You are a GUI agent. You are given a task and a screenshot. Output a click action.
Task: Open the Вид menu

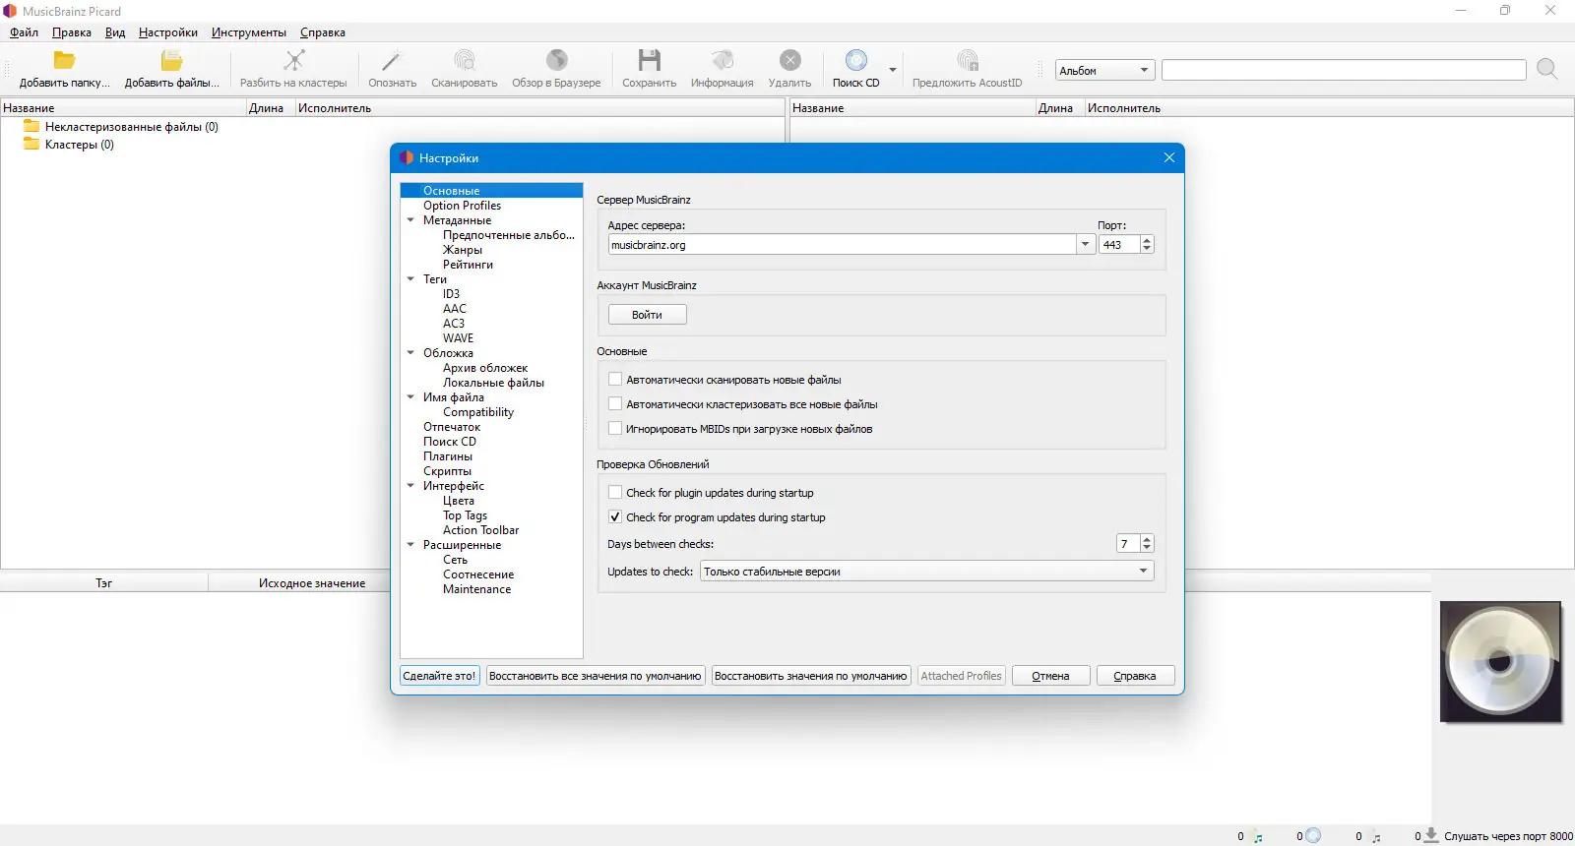pyautogui.click(x=115, y=32)
